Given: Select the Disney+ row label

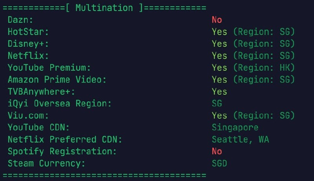Looking at the screenshot, I should (28, 44).
